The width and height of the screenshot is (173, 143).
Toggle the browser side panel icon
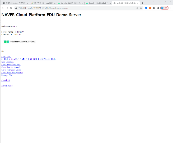[x=158, y=8]
